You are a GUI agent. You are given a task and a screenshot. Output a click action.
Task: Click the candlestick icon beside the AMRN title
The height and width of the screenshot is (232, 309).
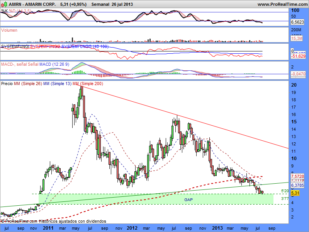coord(5,4)
